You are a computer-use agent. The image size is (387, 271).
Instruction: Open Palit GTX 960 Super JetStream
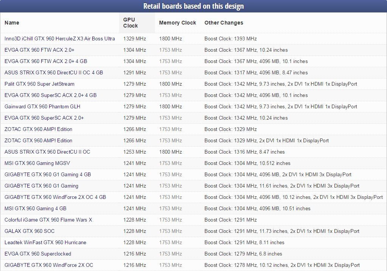(39, 84)
